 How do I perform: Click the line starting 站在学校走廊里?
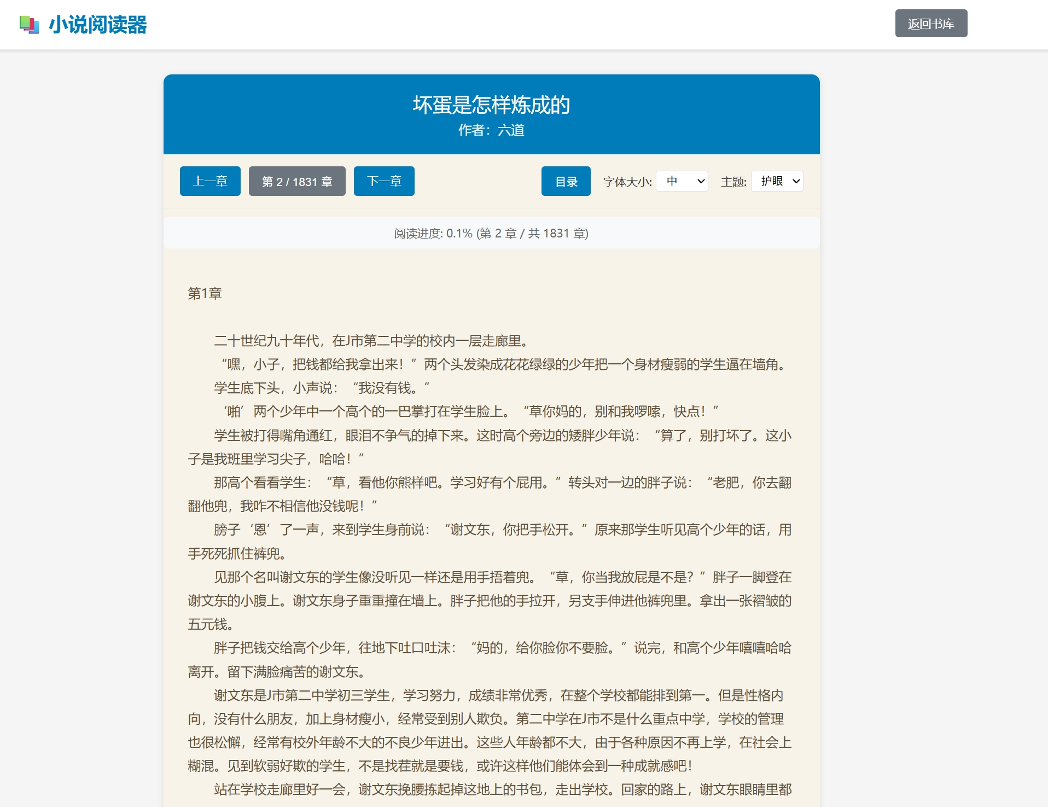point(502,789)
